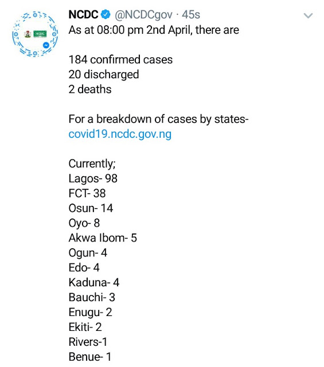Open the NCDC profile avatar
324x367 pixels.
click(35, 34)
